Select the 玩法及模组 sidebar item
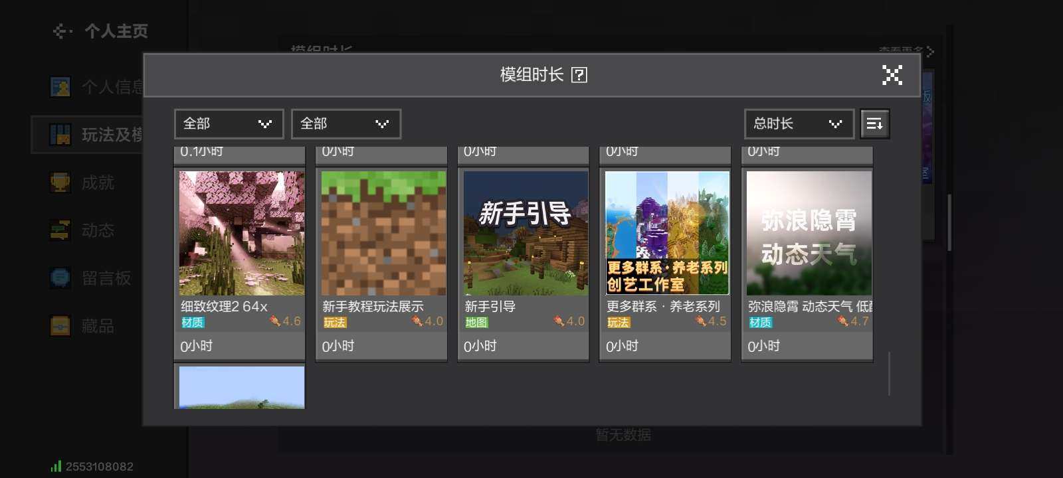Viewport: 1063px width, 478px height. (88, 135)
